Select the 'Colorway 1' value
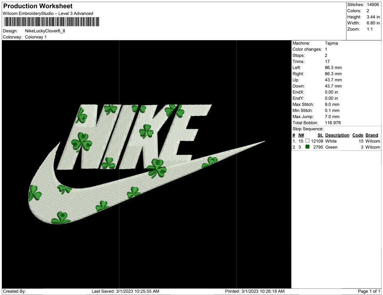 point(36,37)
